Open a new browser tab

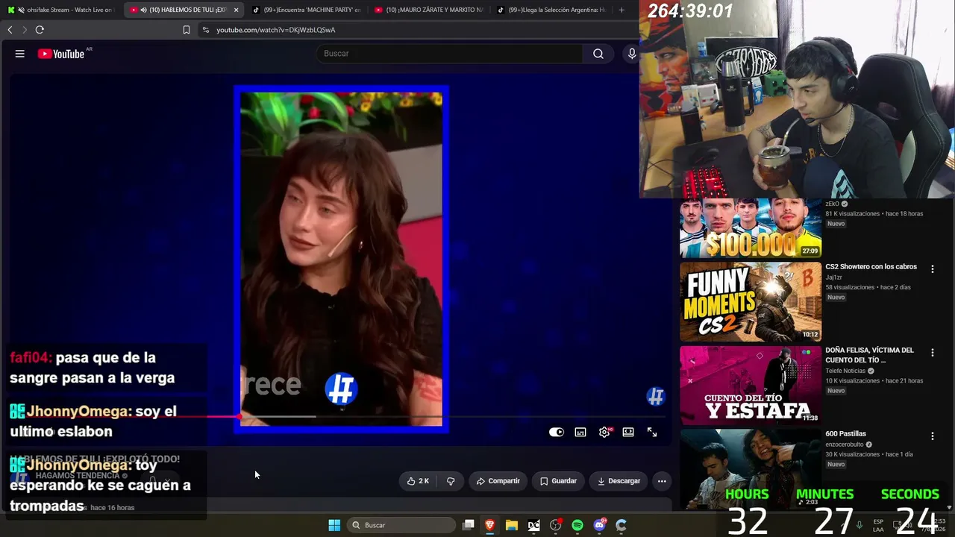[x=621, y=10]
